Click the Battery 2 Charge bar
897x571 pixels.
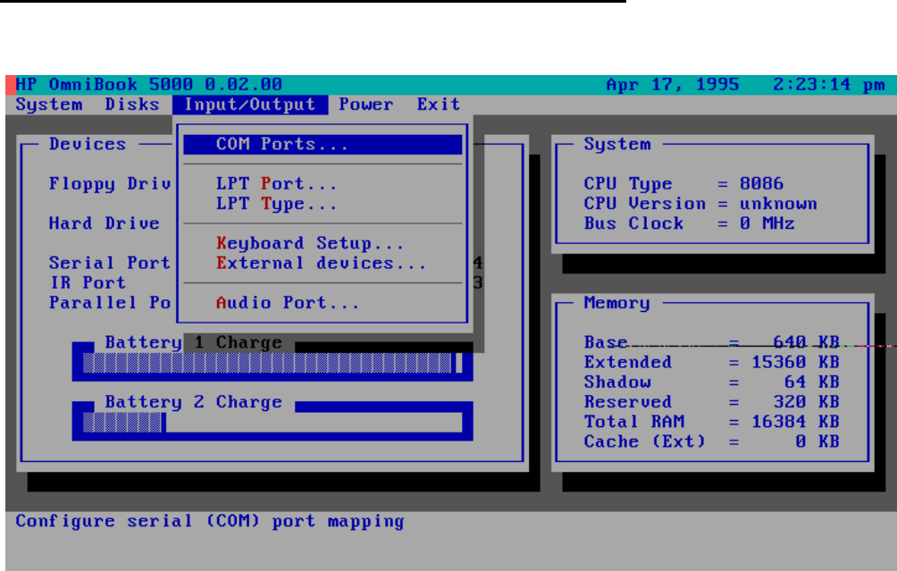tap(272, 423)
